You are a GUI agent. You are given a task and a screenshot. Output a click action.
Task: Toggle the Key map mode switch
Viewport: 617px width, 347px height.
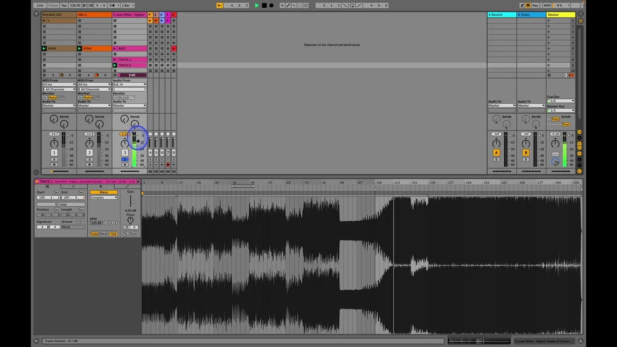click(x=536, y=5)
